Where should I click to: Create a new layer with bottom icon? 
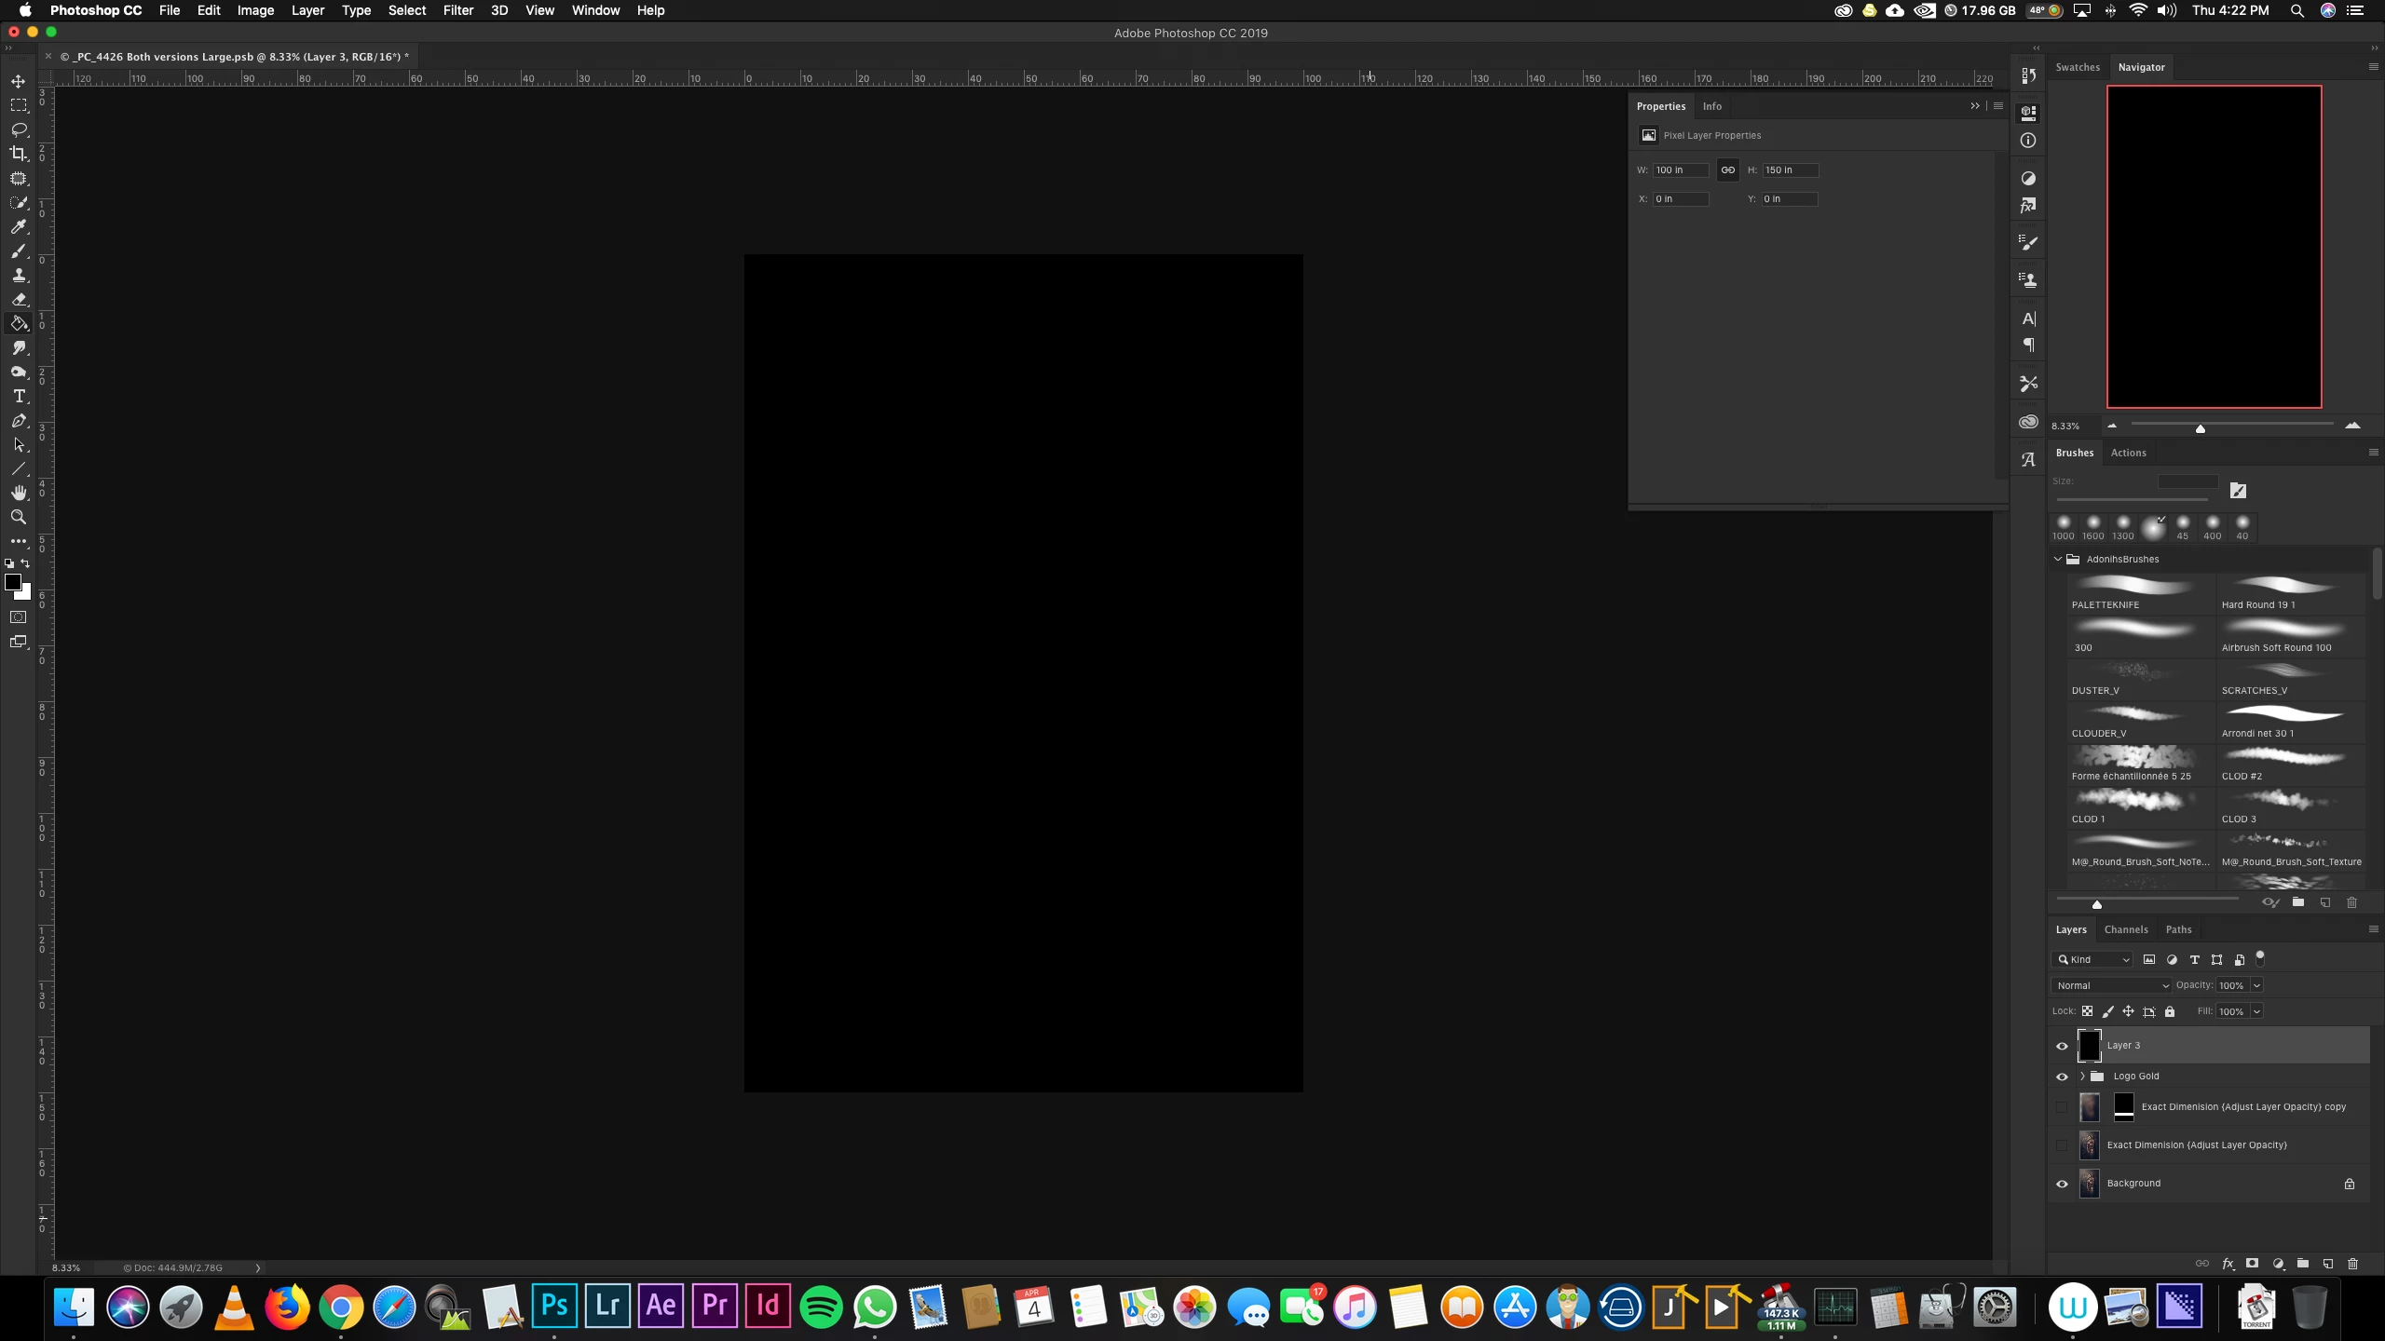(x=2327, y=1264)
